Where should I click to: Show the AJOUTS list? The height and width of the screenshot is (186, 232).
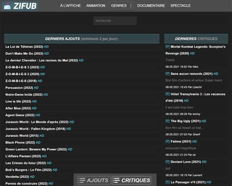click(94, 181)
